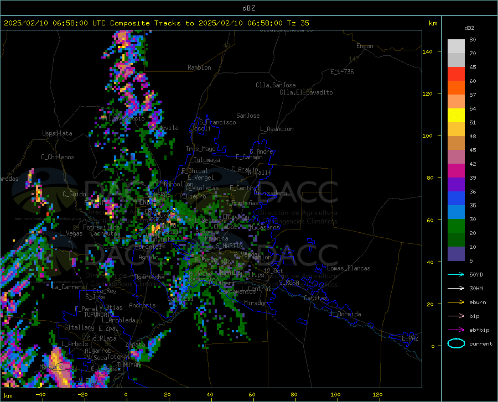Click the Gltallary place label
Viewport: 498px width, 402px height.
pyautogui.click(x=79, y=327)
